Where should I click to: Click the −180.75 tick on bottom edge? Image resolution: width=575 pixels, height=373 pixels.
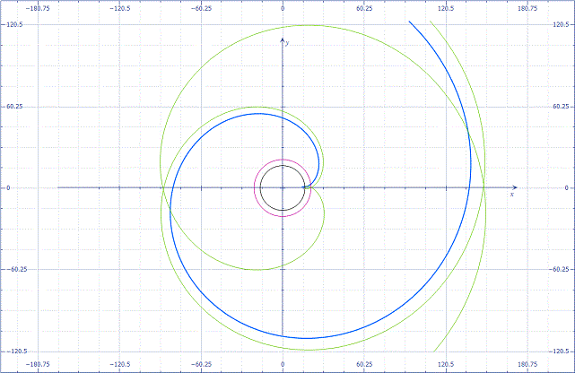coord(38,364)
